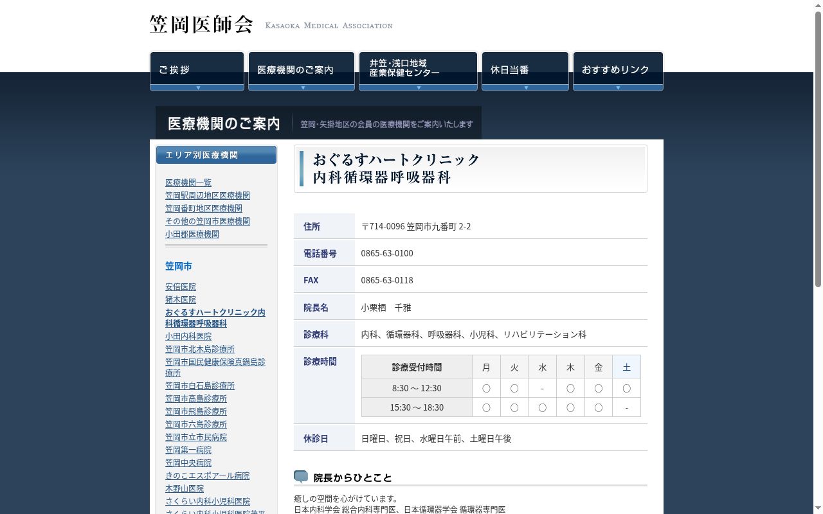Open 笠岡市白石島診療所 link

pyautogui.click(x=200, y=385)
